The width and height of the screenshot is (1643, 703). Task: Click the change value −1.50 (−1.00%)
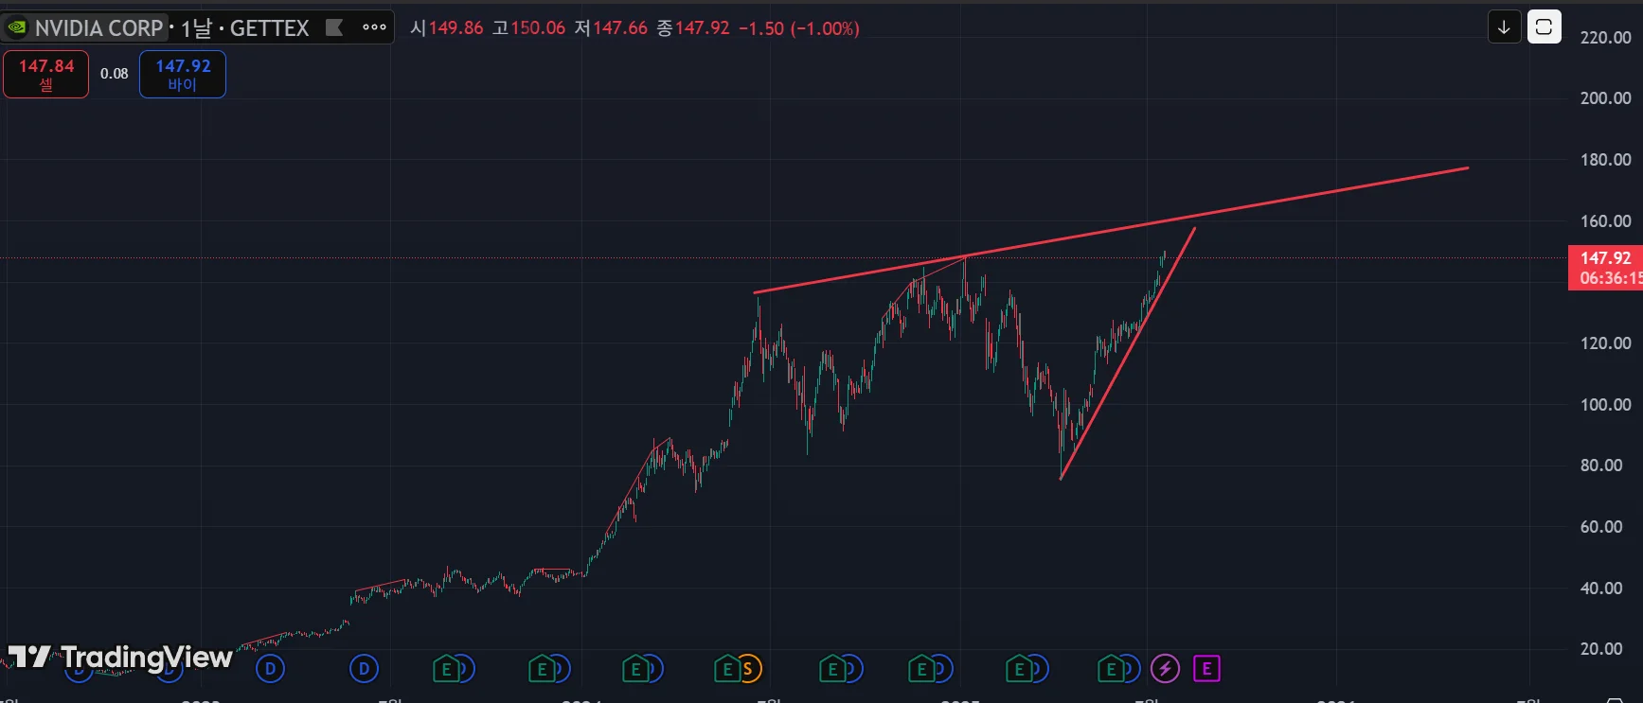[799, 28]
